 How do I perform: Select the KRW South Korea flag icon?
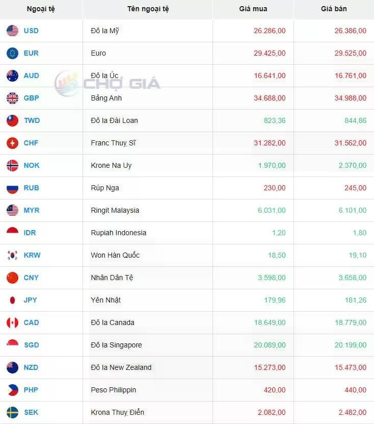tap(12, 255)
